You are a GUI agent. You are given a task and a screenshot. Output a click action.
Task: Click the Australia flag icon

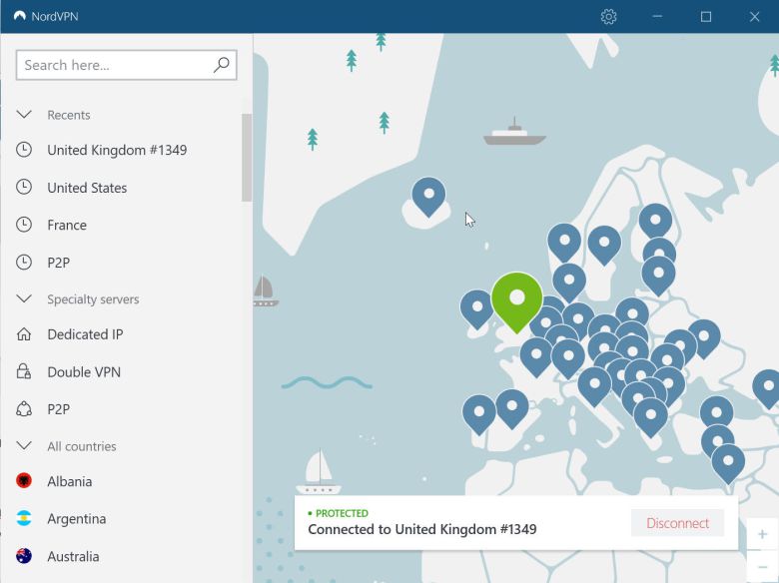pyautogui.click(x=24, y=556)
